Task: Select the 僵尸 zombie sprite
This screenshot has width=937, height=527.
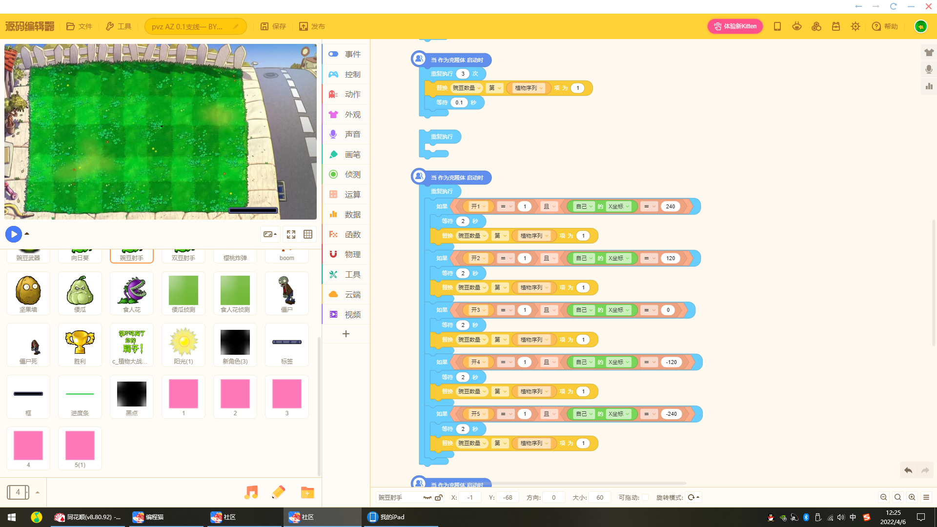Action: click(x=287, y=293)
